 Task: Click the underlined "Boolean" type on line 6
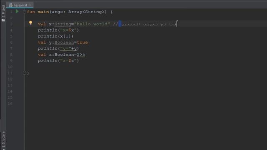[64, 42]
